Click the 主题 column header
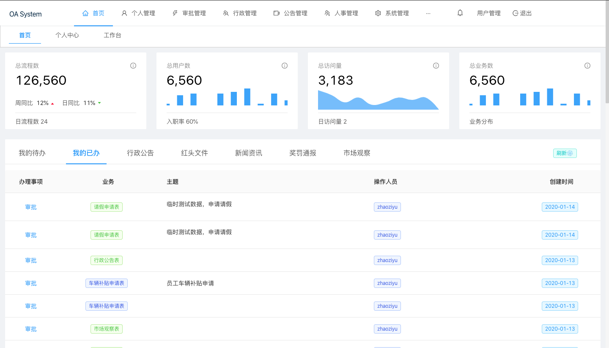609x348 pixels. click(173, 182)
